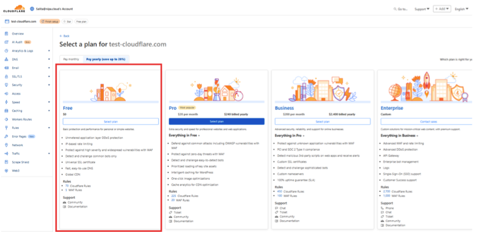This screenshot has width=477, height=232.
Task: Open Workers Routes in the sidebar
Action: coord(22,119)
